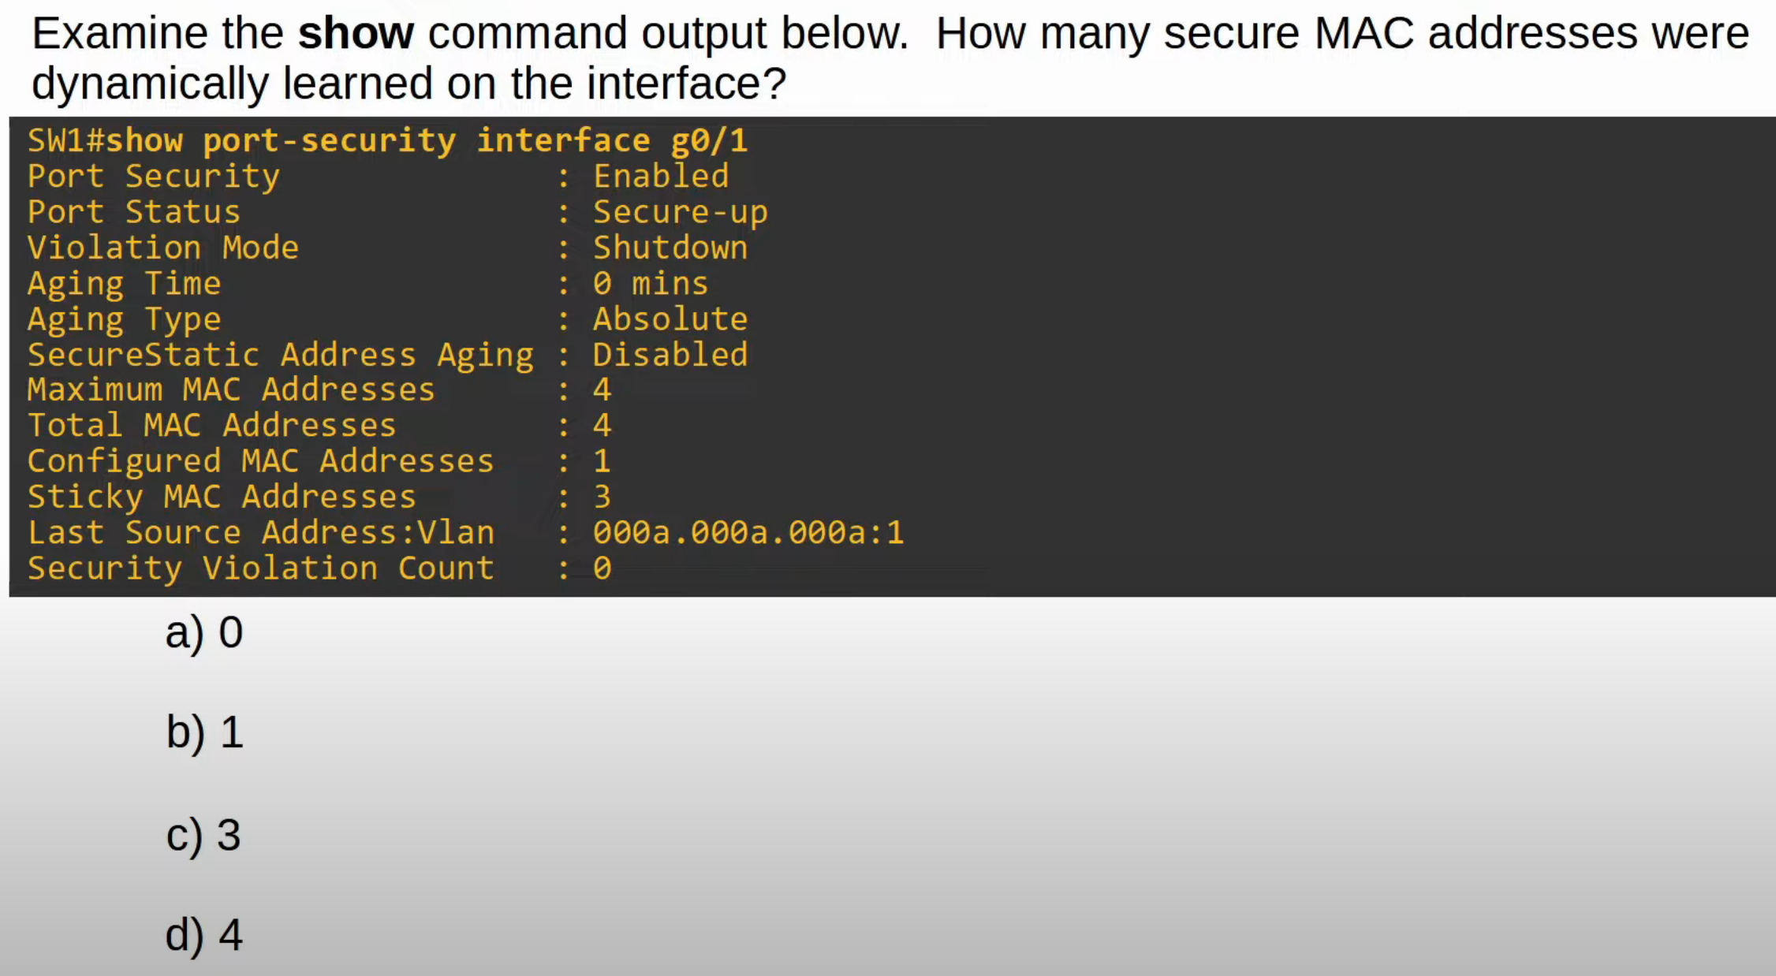
Task: Click the Aging Time 0 mins line
Action: (x=368, y=284)
